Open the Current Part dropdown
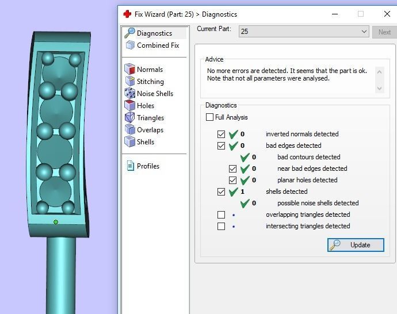397x314 pixels. pyautogui.click(x=304, y=32)
